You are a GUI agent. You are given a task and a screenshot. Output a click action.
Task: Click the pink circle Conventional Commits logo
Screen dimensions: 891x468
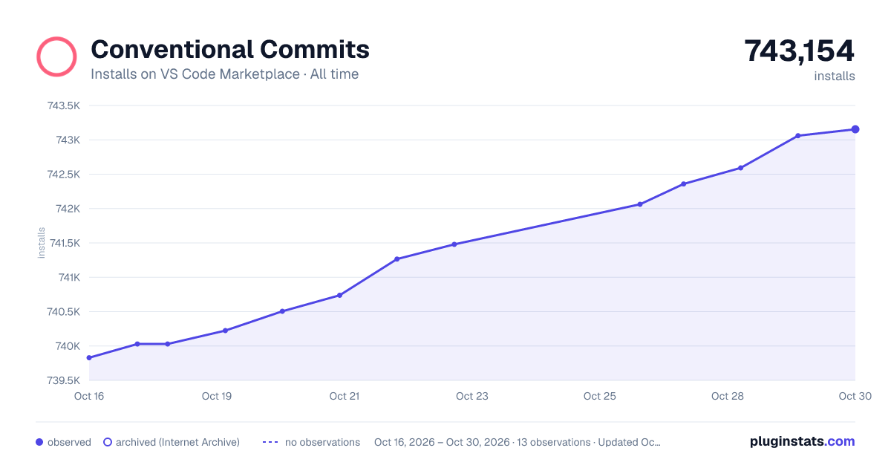tap(56, 57)
